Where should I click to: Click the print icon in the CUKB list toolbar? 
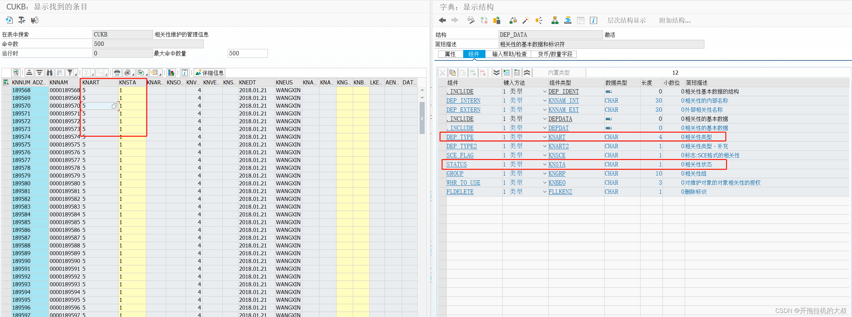[x=117, y=73]
